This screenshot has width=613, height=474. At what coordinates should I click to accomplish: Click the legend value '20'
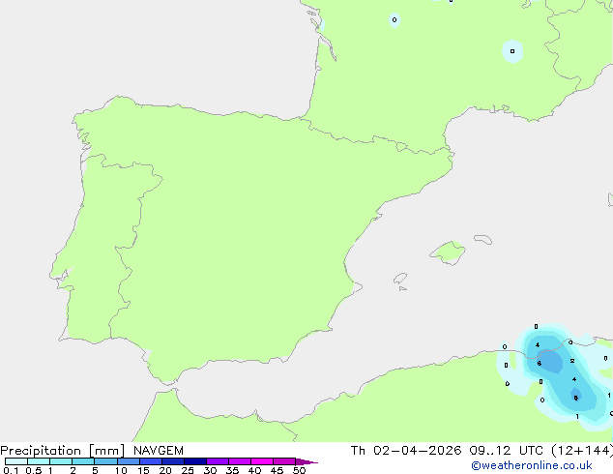pyautogui.click(x=165, y=470)
